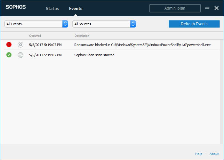Click the timestamp on the Ransomware blocked row
The image size is (224, 160).
click(45, 45)
